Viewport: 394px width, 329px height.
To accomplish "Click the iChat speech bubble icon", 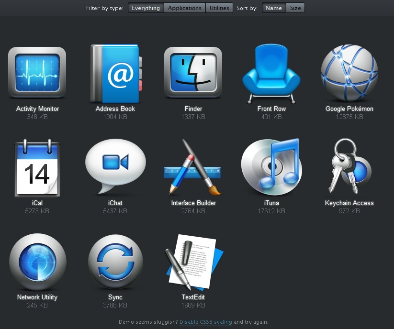I will point(115,166).
